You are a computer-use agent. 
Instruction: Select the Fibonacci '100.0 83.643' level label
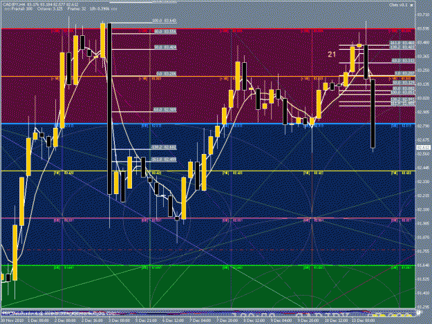coord(165,21)
